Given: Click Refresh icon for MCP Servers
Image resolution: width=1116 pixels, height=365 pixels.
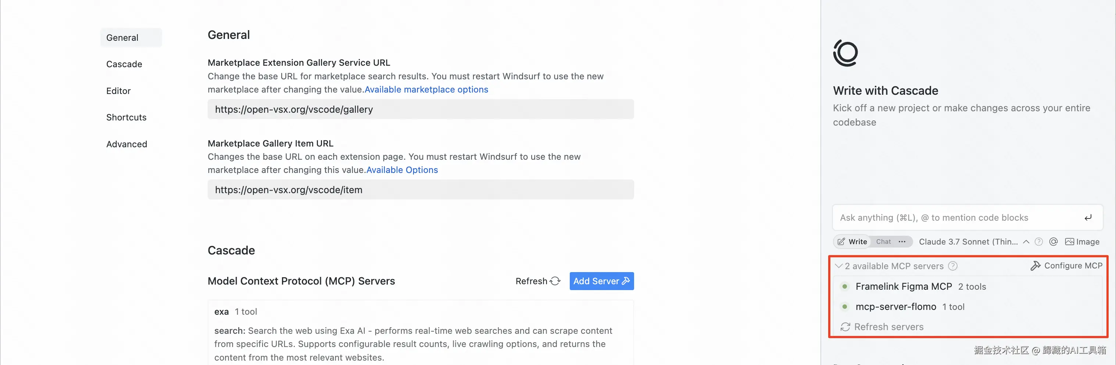Looking at the screenshot, I should [x=555, y=281].
